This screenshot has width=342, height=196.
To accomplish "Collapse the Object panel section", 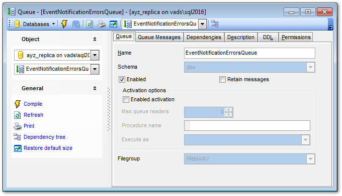I will click(95, 39).
